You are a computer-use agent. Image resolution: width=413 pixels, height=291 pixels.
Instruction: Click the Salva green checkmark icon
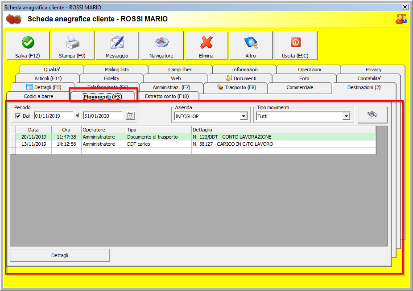tap(28, 43)
